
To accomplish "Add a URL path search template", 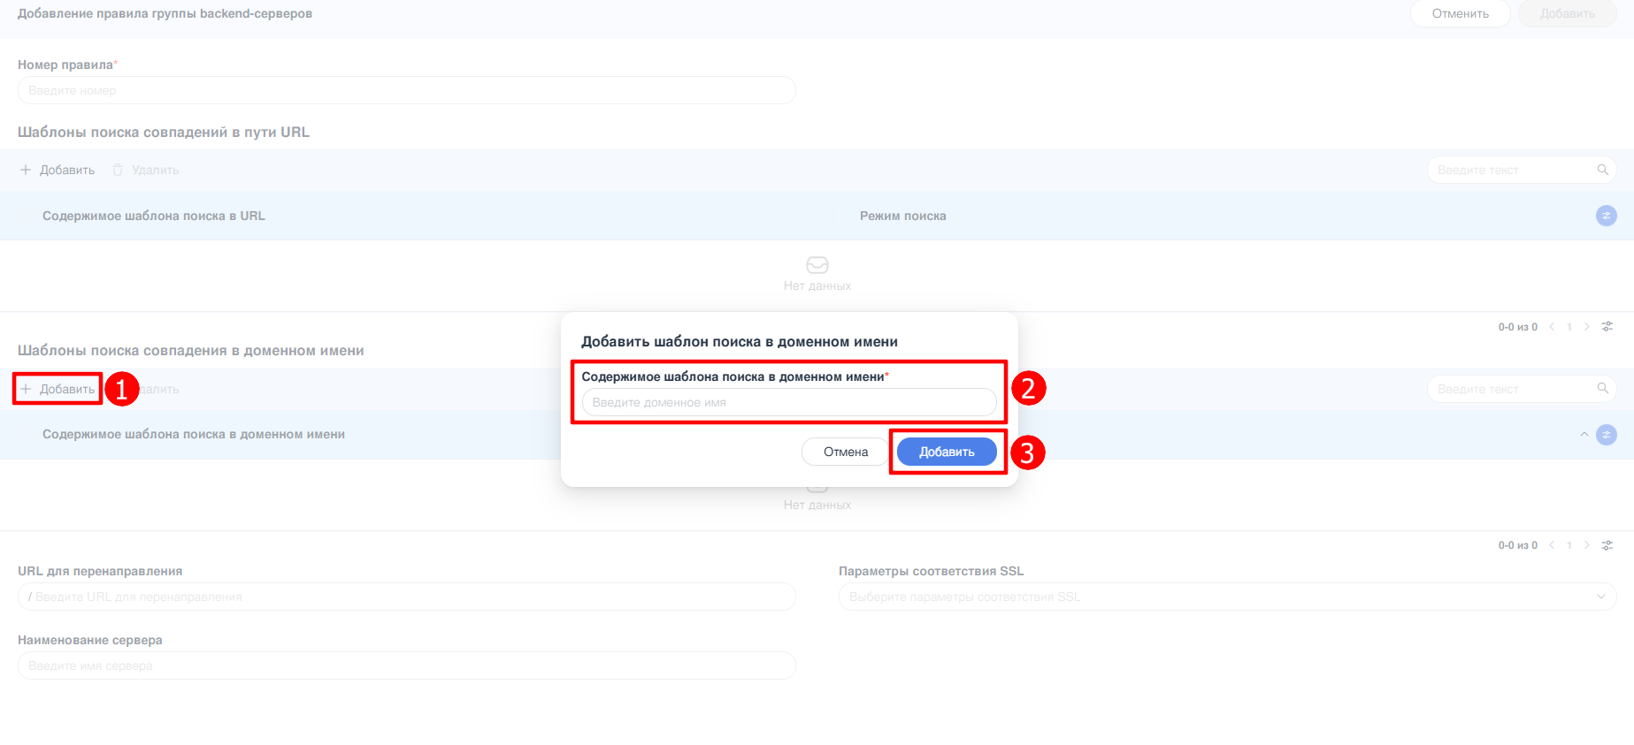I will click(58, 170).
